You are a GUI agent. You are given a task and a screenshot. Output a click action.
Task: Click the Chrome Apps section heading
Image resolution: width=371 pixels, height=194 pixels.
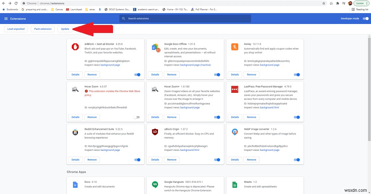pos(76,172)
